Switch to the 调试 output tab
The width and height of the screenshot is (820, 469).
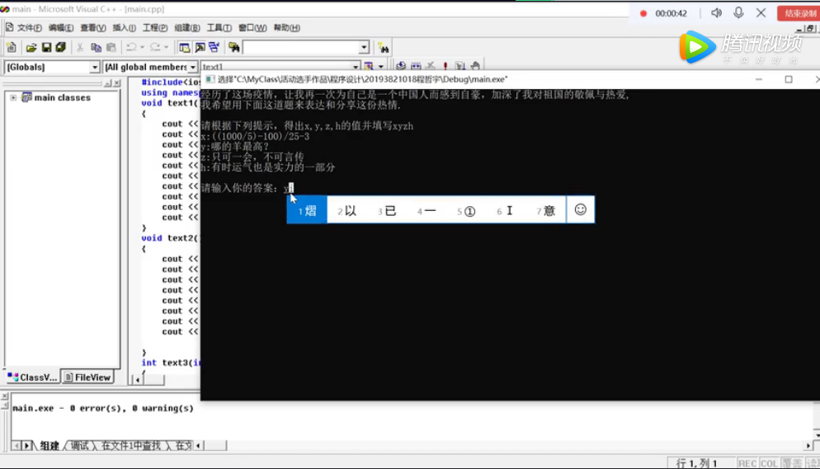[79, 446]
